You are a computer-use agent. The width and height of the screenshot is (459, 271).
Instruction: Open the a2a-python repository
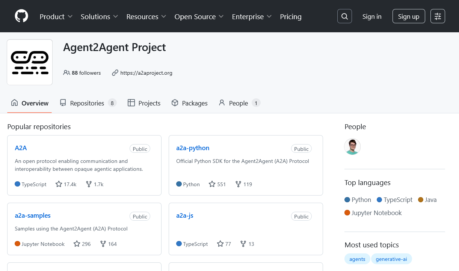coord(193,148)
